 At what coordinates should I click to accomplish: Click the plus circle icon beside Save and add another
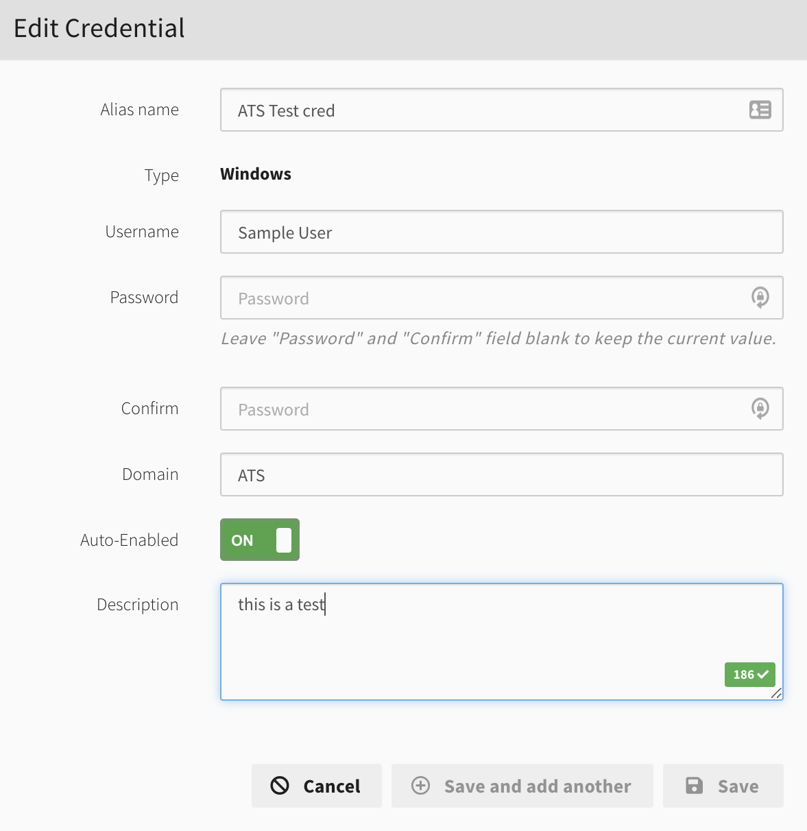[x=420, y=786]
